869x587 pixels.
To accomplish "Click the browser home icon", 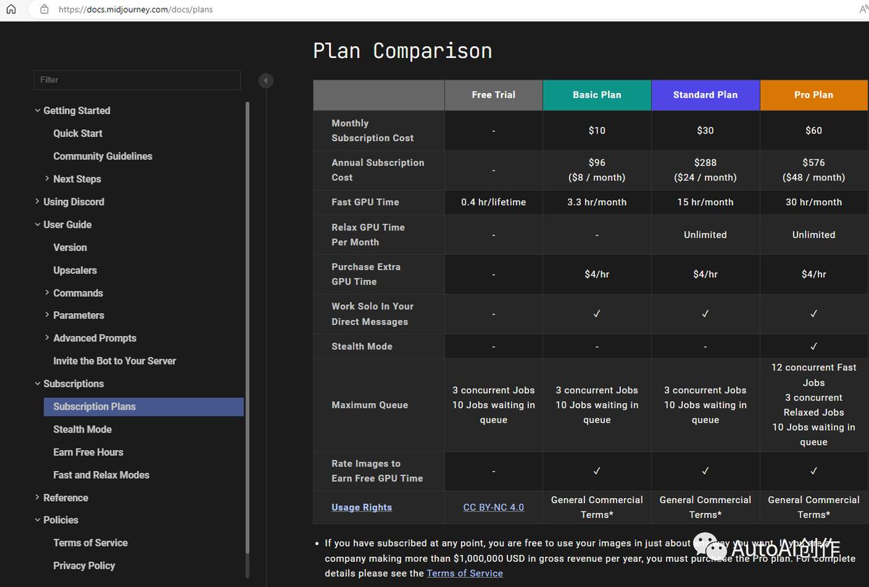I will click(10, 9).
